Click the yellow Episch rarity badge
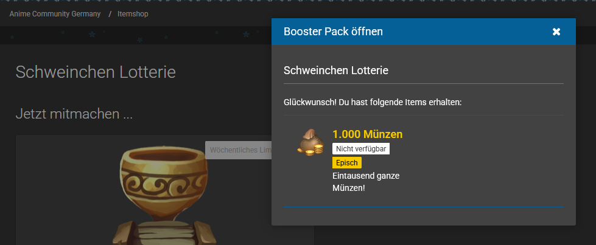 (346, 162)
